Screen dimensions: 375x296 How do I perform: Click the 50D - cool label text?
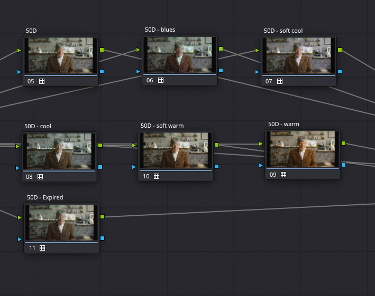[38, 126]
